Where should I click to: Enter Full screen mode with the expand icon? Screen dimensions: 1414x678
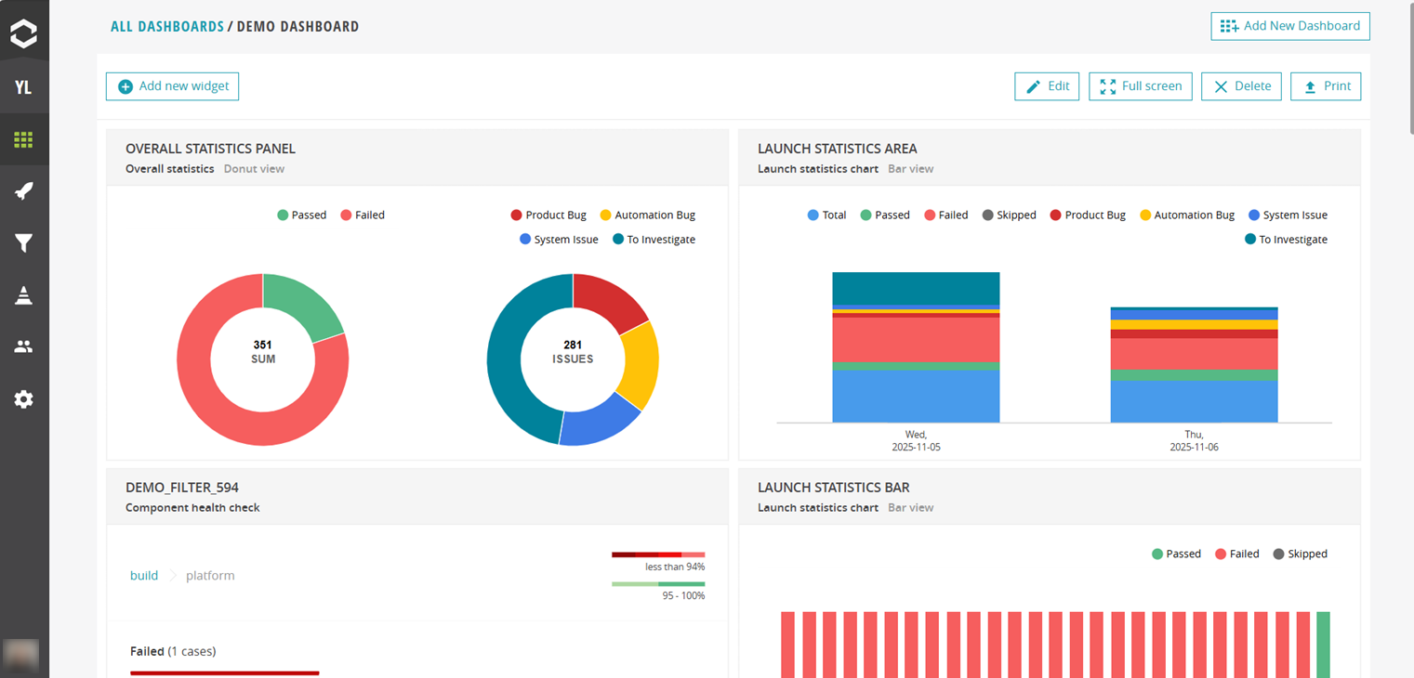tap(1107, 85)
